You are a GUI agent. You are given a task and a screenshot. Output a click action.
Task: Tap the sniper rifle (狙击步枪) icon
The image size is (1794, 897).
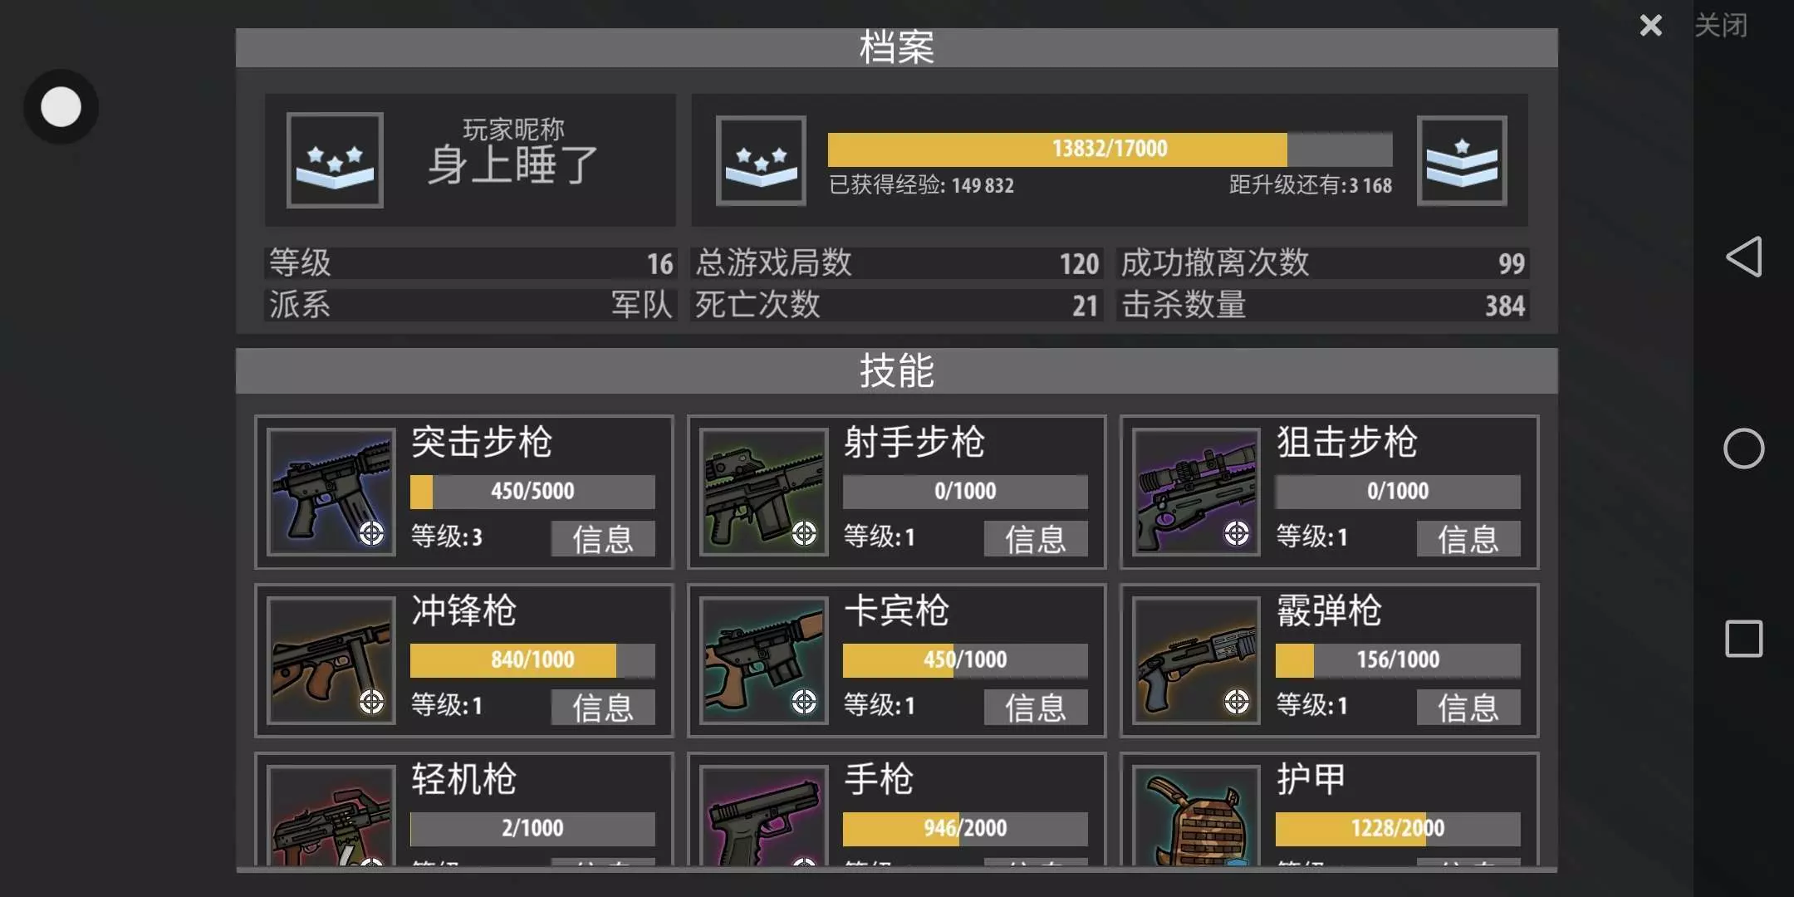(x=1197, y=492)
